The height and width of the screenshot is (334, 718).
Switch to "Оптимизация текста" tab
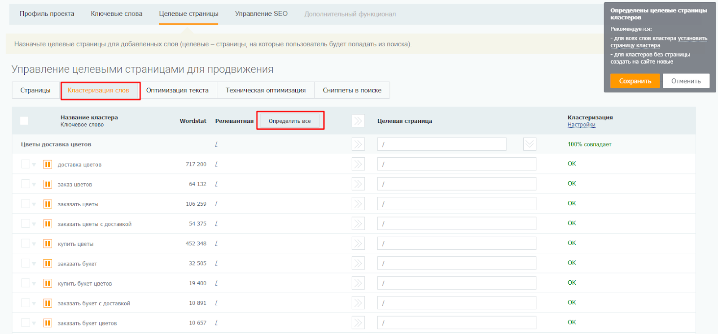(x=177, y=91)
